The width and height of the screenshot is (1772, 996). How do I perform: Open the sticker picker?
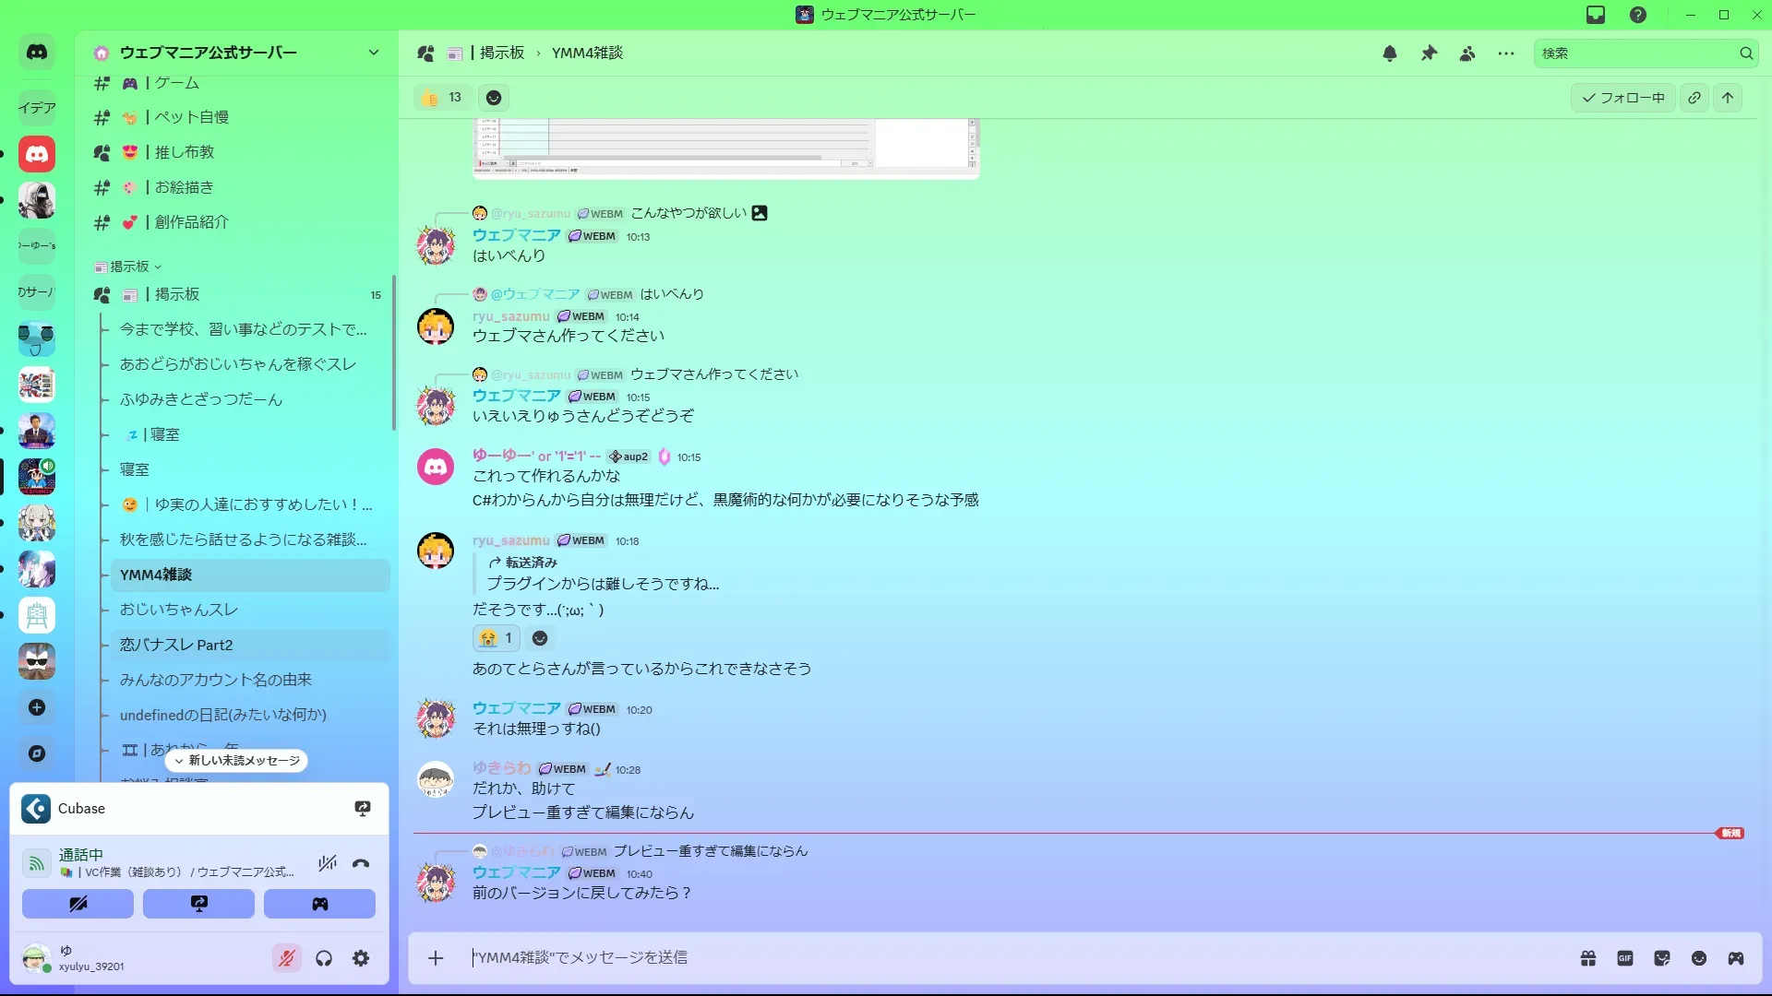(x=1662, y=958)
